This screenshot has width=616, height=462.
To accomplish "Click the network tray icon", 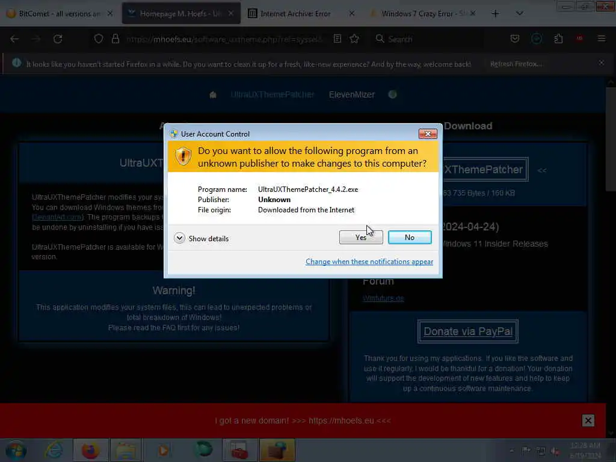I will coord(541,451).
